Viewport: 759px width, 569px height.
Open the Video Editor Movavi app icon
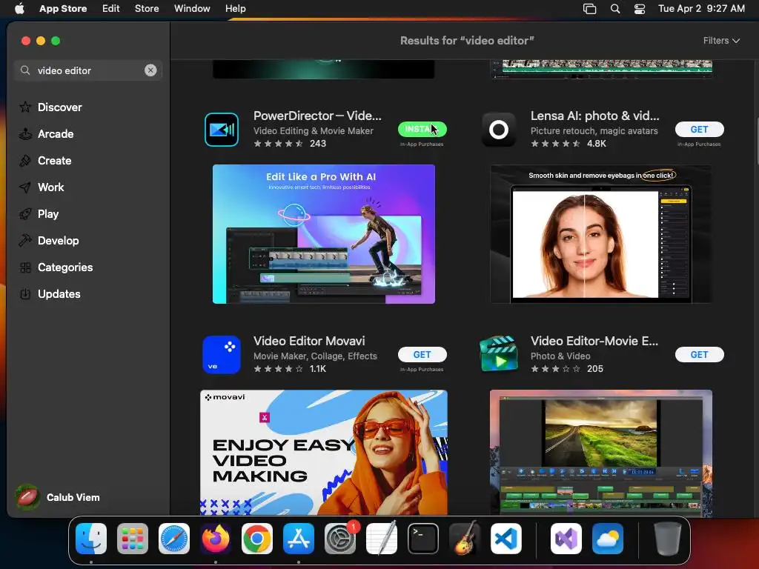(222, 355)
